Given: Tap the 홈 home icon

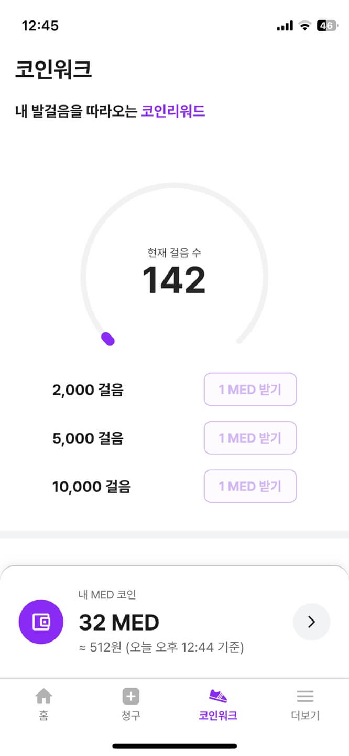Looking at the screenshot, I should pyautogui.click(x=43, y=697).
